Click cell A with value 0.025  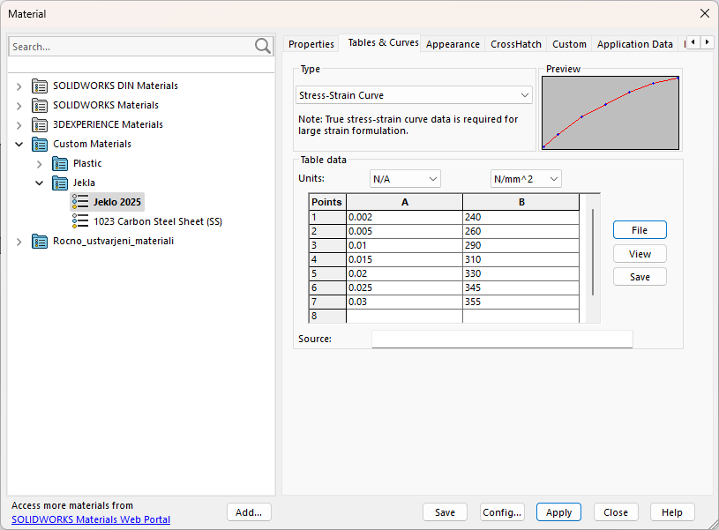404,287
